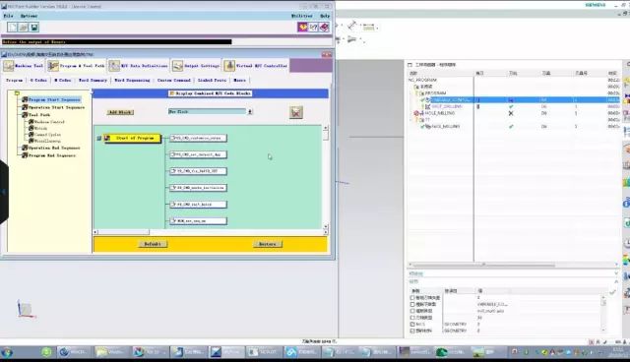Collapse the Start of Program event
The height and width of the screenshot is (362, 630).
pos(98,138)
